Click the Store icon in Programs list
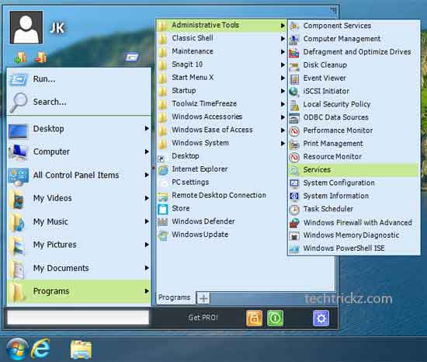The image size is (427, 362). [163, 209]
